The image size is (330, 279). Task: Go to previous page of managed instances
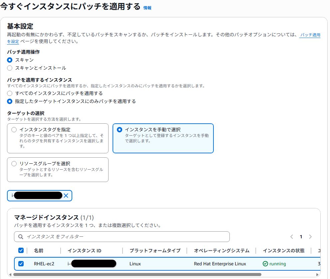coord(291,237)
